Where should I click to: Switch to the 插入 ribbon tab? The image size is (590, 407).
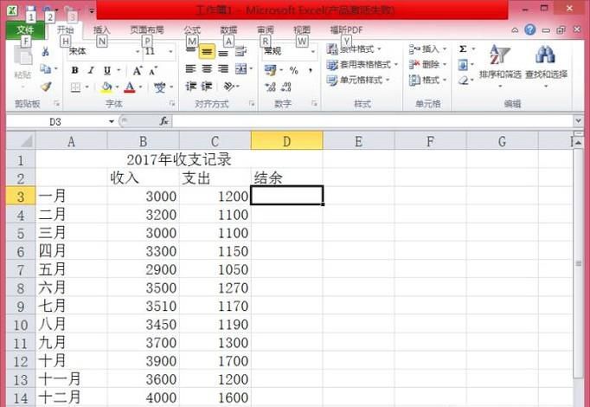pyautogui.click(x=101, y=29)
